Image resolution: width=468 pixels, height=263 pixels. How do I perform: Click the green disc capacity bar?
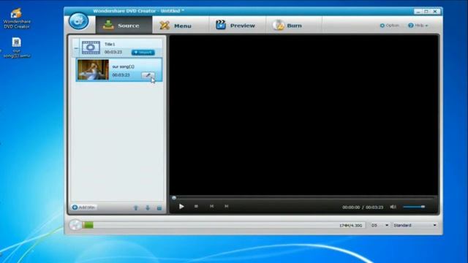88,225
